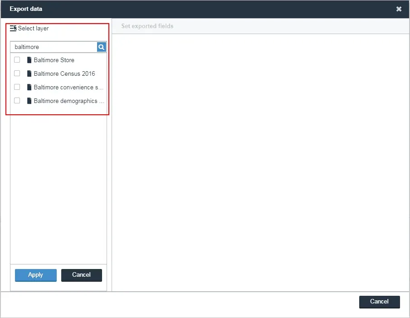Click the Baltimore demographics file icon
This screenshot has width=410, height=318.
coord(29,101)
